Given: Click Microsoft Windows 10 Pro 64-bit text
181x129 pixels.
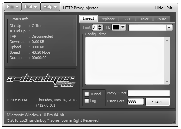Looking at the screenshot, I should (x=36, y=115).
